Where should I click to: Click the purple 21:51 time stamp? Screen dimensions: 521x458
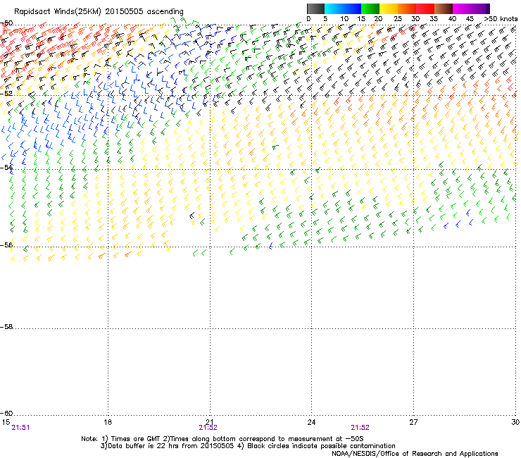pyautogui.click(x=20, y=428)
